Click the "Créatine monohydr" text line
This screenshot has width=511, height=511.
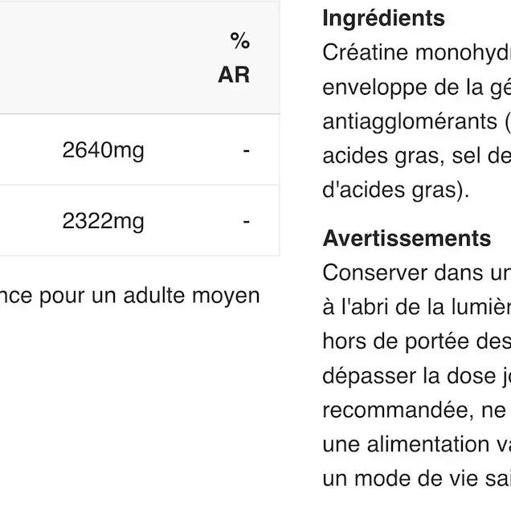point(416,53)
